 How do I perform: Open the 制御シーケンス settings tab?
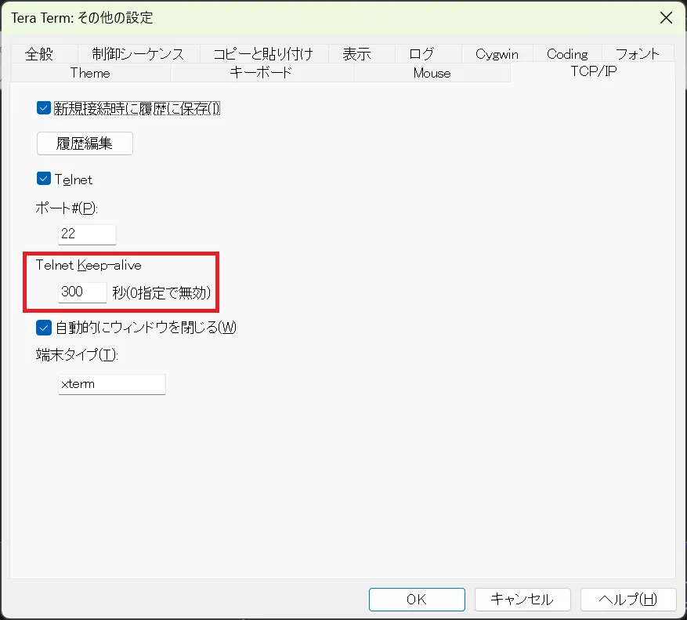click(x=139, y=54)
